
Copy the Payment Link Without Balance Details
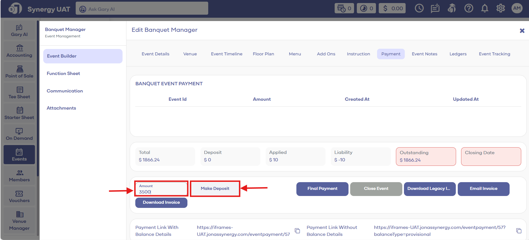click(x=518, y=231)
